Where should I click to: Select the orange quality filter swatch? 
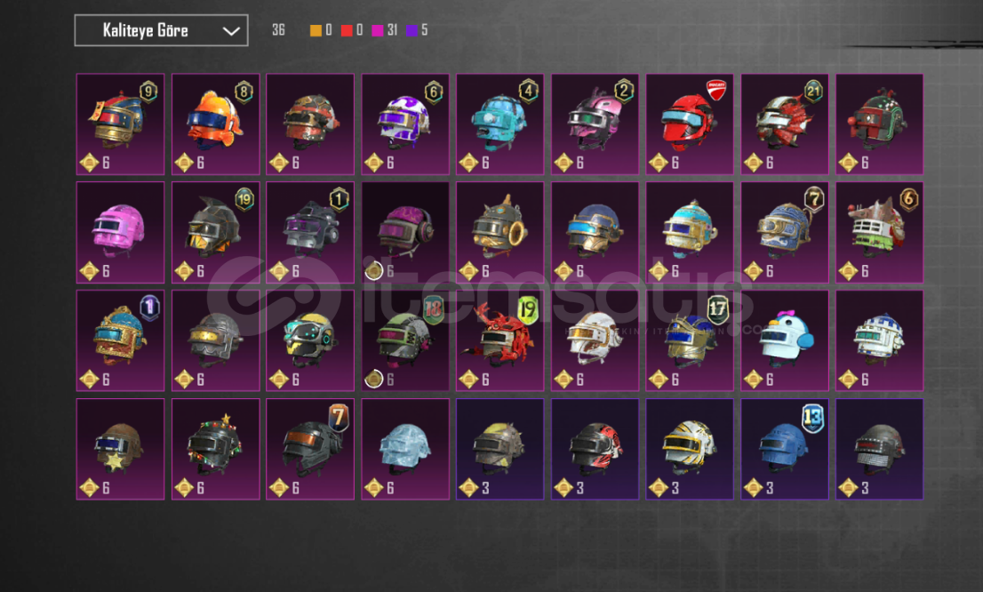point(316,30)
